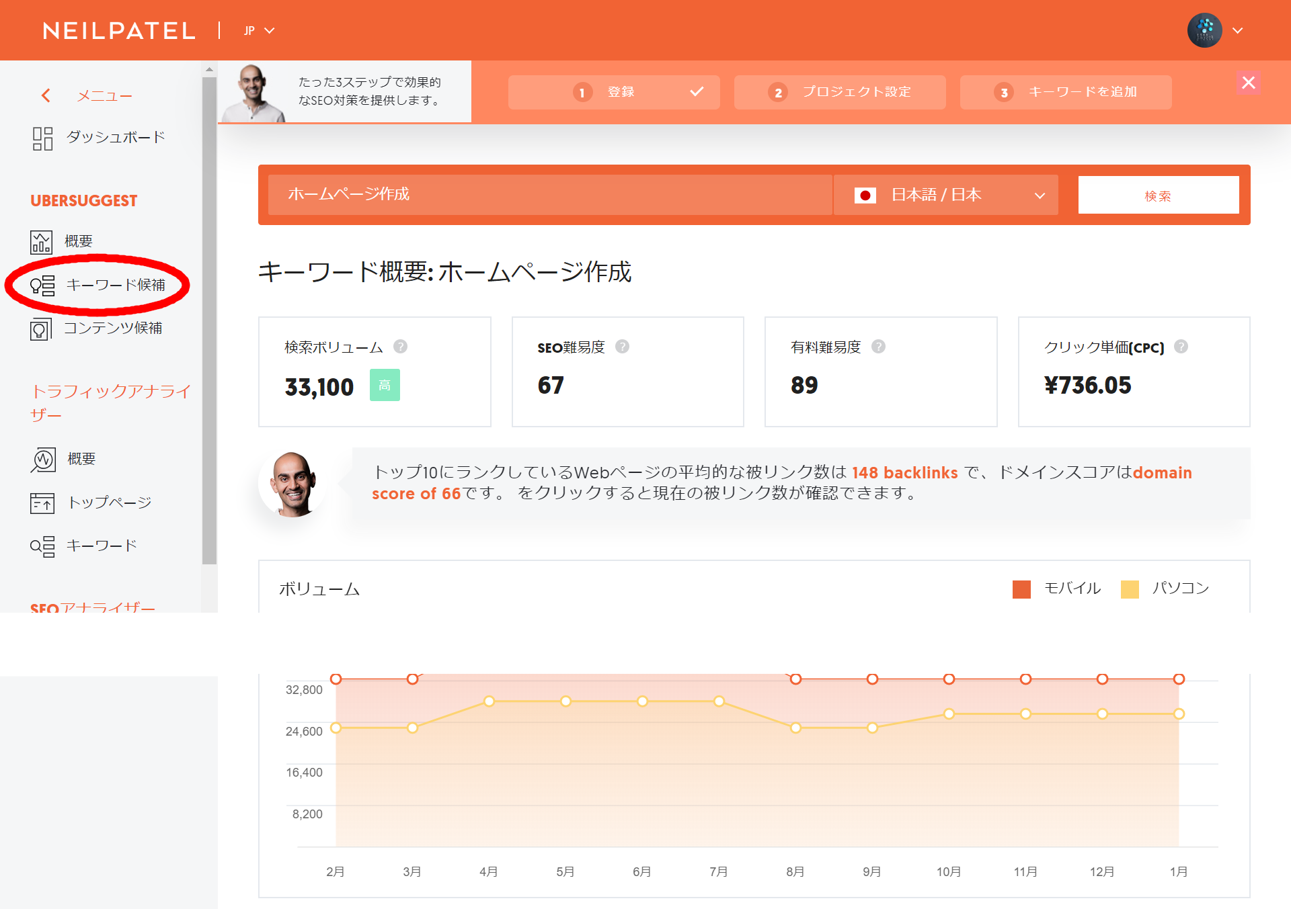Click the ¥736.05 CPC value
The height and width of the screenshot is (909, 1291).
point(1088,386)
